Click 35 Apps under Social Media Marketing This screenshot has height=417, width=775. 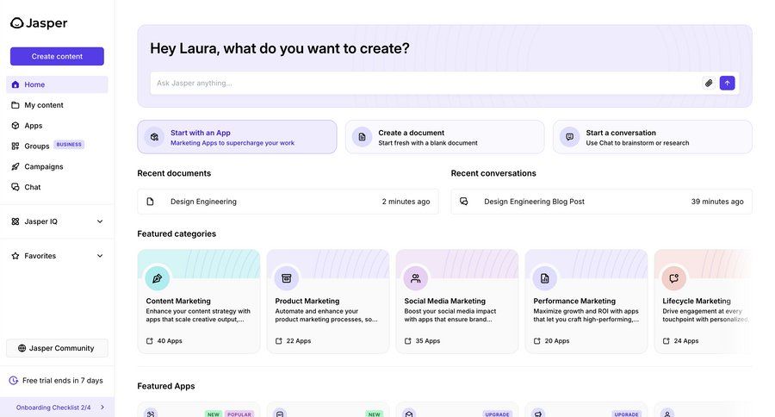tap(422, 341)
